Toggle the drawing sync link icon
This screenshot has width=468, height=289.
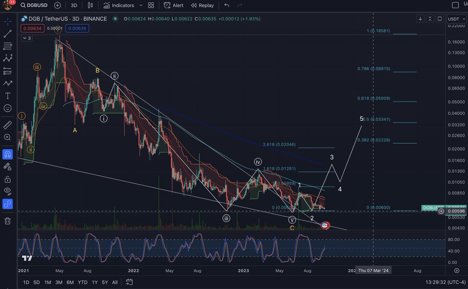click(7, 204)
